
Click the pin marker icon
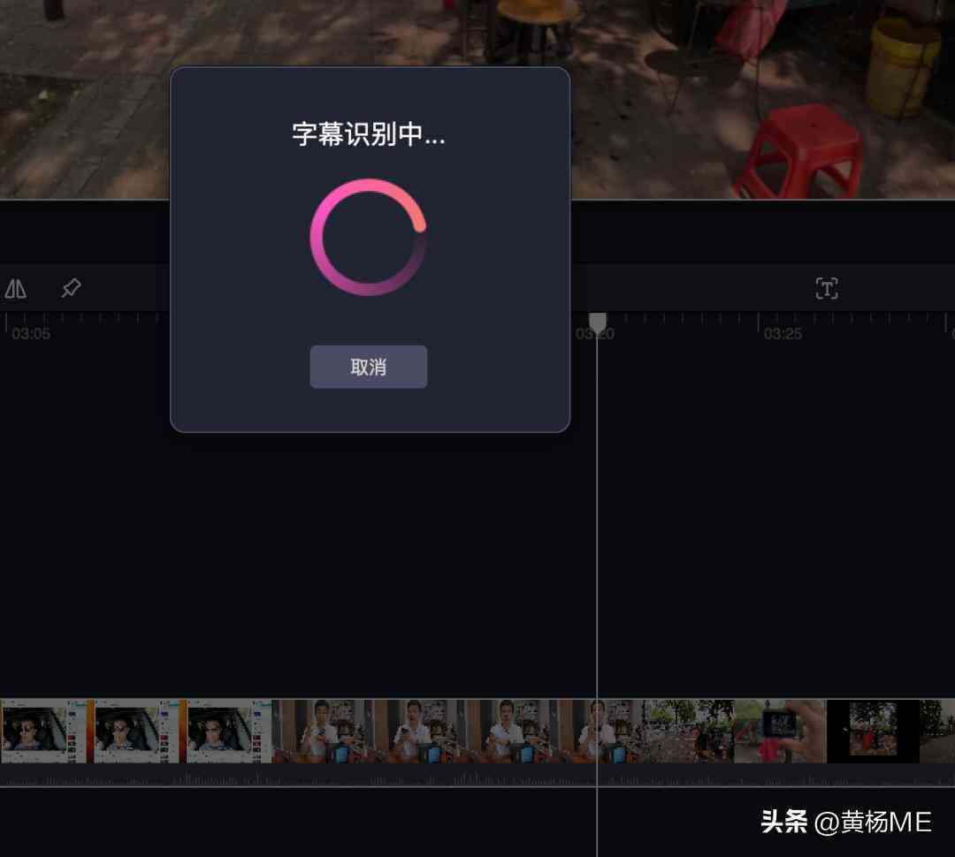coord(72,288)
